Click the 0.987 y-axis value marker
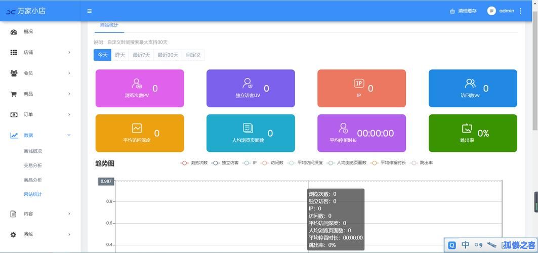This screenshot has width=538, height=253. (106, 181)
